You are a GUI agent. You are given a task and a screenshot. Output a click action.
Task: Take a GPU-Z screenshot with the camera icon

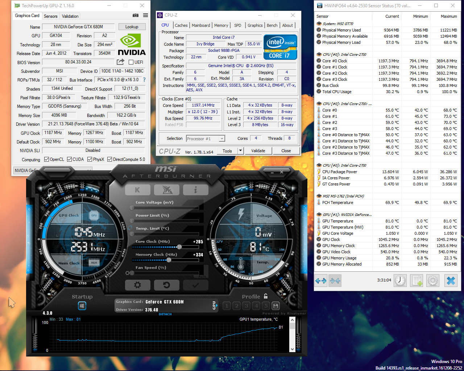[x=135, y=16]
